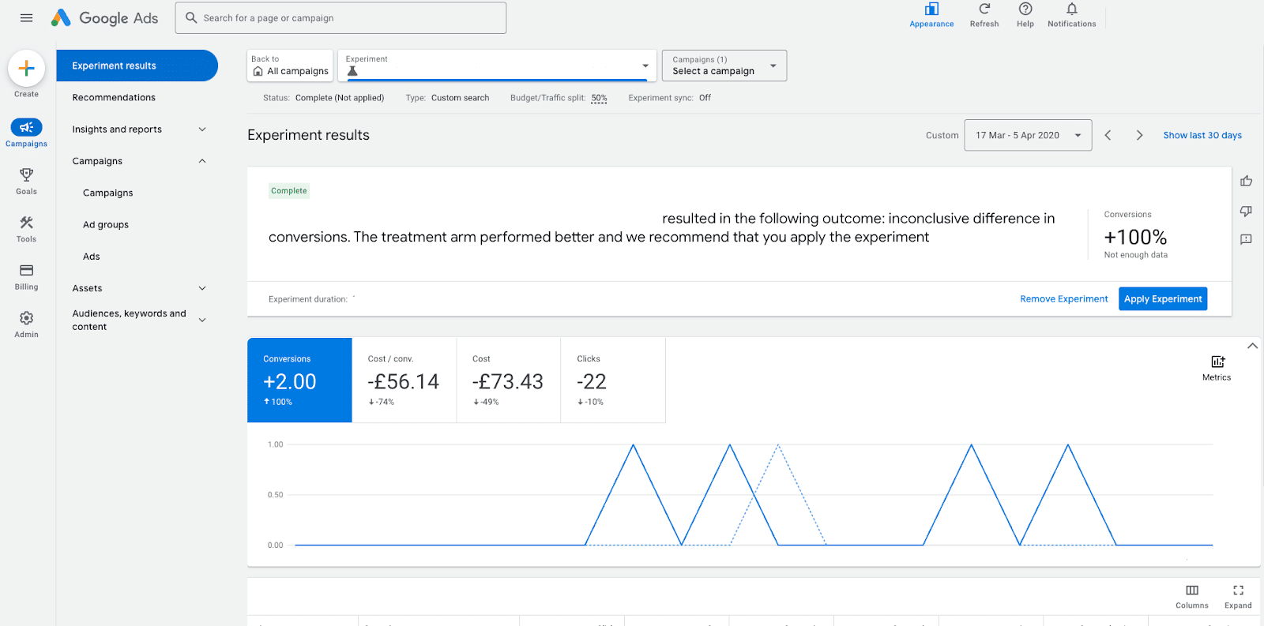
Task: Expand Insights and reports section
Action: coord(202,129)
